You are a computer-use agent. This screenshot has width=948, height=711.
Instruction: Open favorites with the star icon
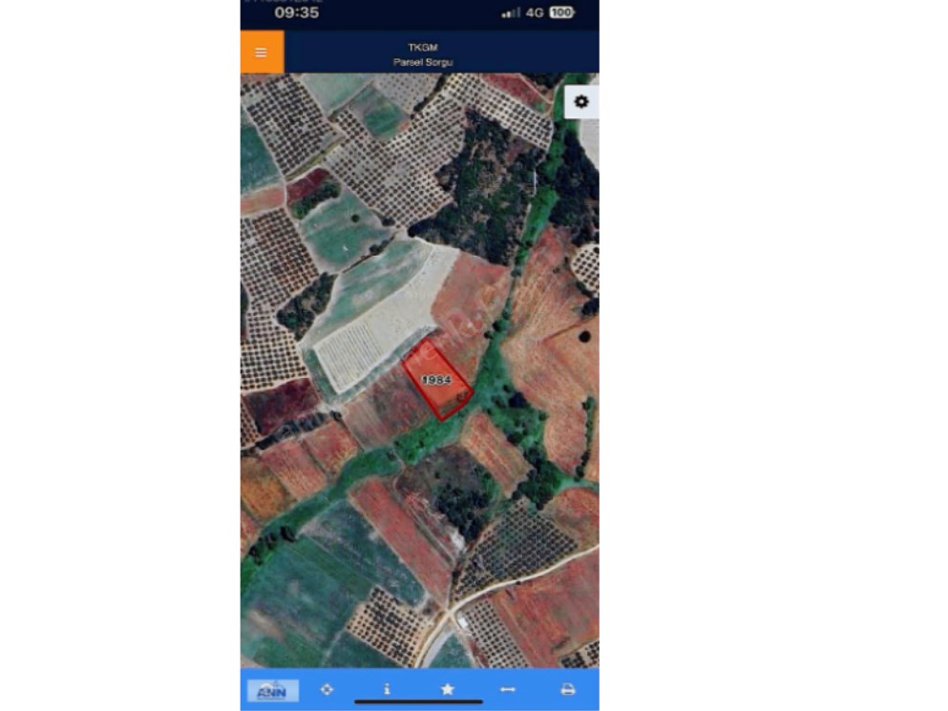[448, 689]
